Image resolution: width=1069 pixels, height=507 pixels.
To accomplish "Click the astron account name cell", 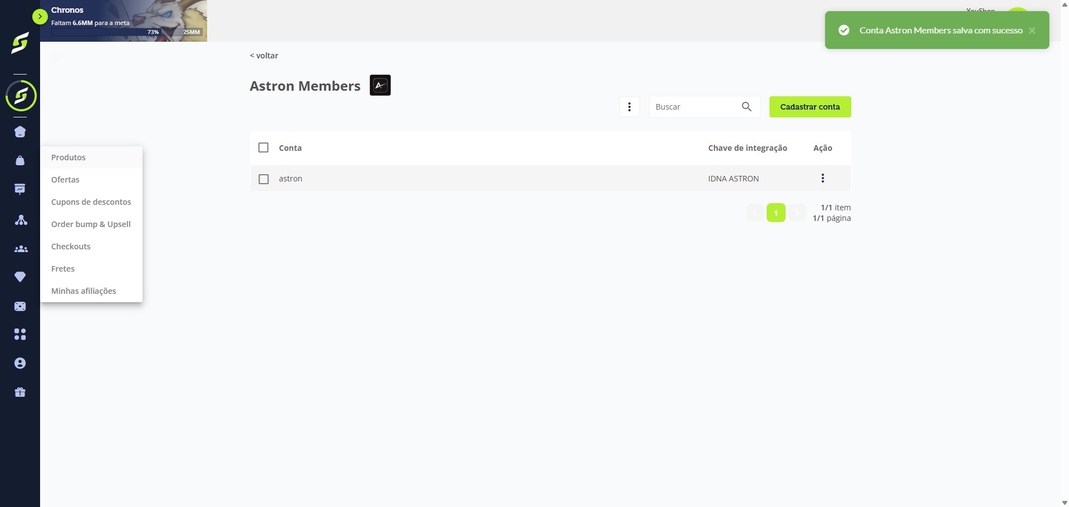I will [291, 179].
